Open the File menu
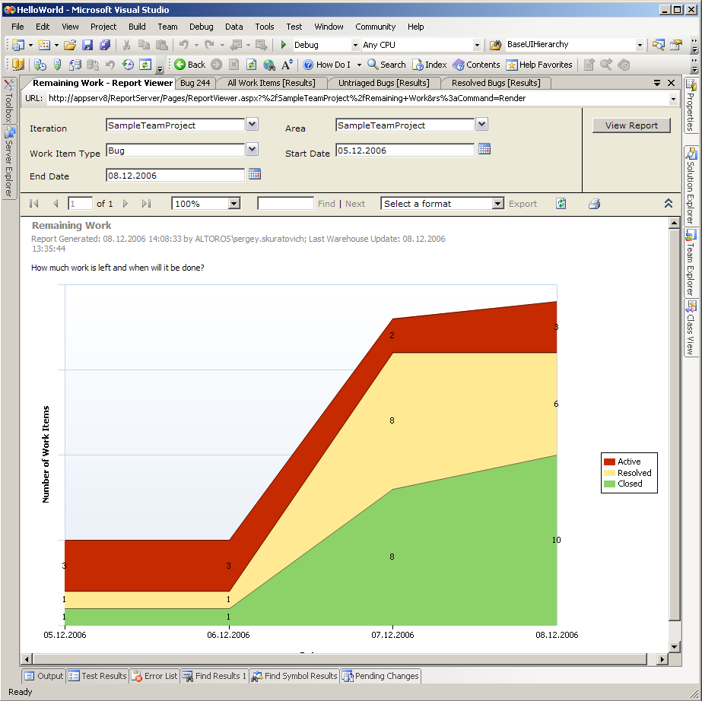 pos(17,27)
